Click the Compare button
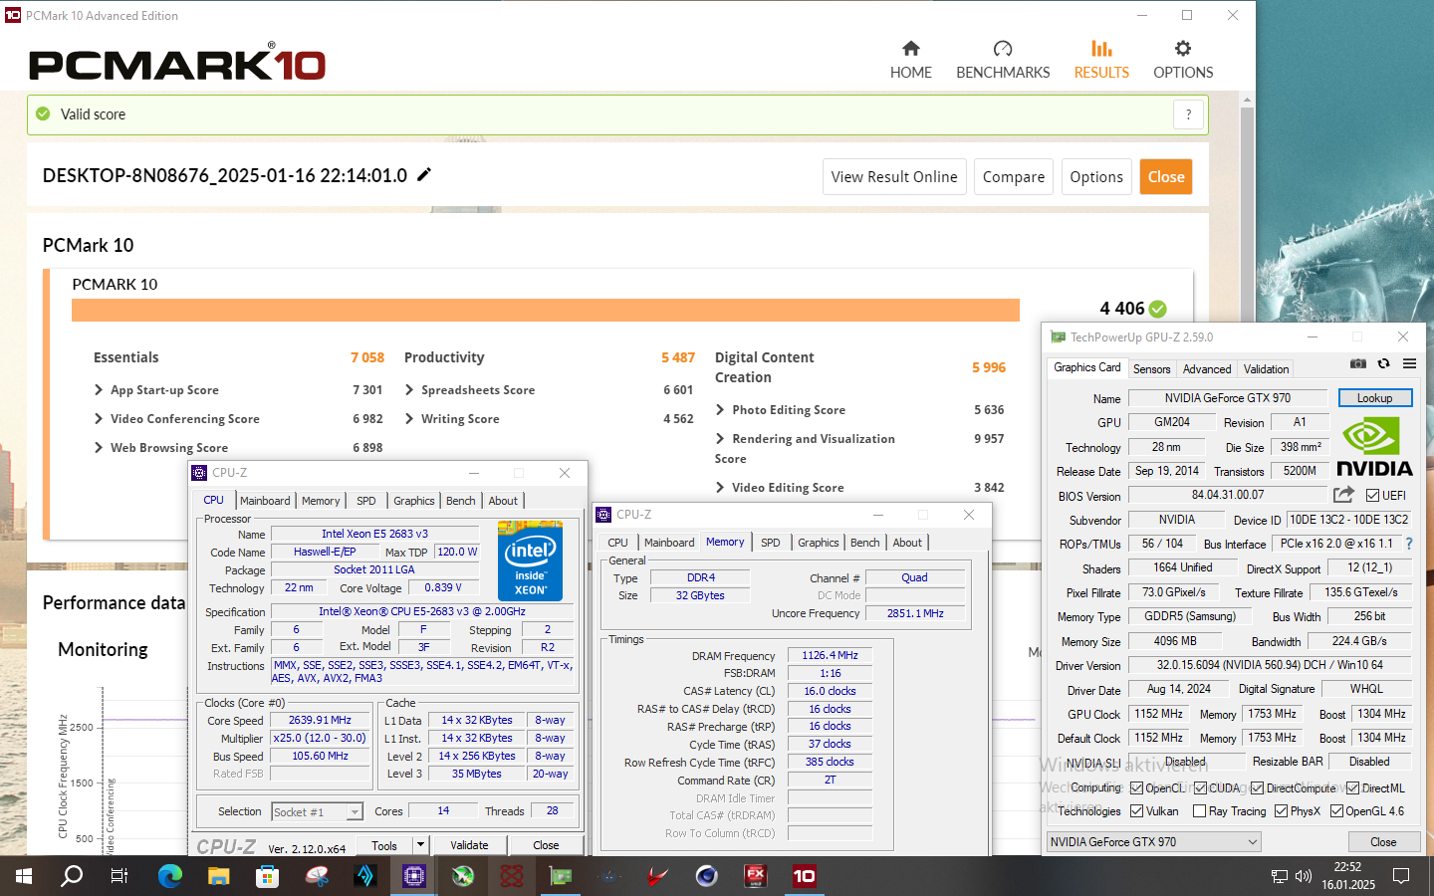1434x896 pixels. (1014, 176)
